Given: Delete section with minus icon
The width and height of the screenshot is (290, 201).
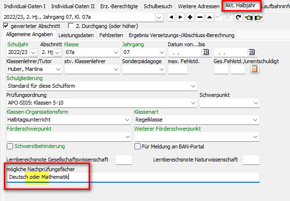Looking at the screenshot, I should [x=200, y=17].
